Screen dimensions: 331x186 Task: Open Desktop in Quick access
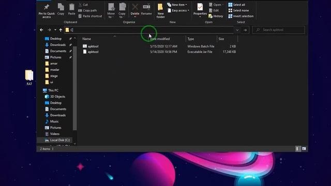[56, 39]
